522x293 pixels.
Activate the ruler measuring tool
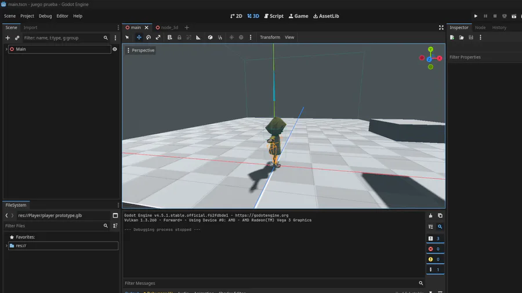point(198,37)
